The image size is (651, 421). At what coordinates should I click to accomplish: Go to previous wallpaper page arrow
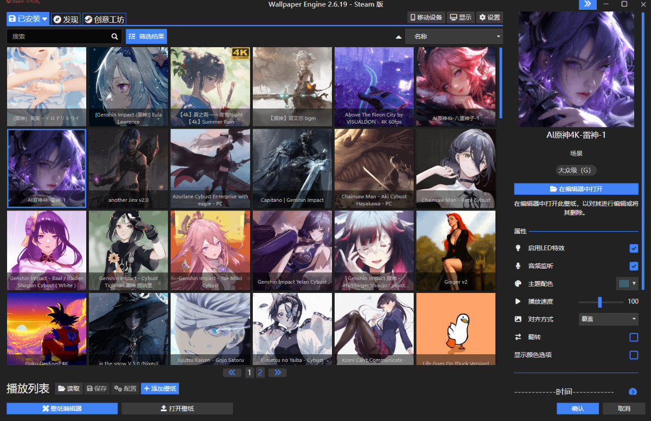pos(232,373)
